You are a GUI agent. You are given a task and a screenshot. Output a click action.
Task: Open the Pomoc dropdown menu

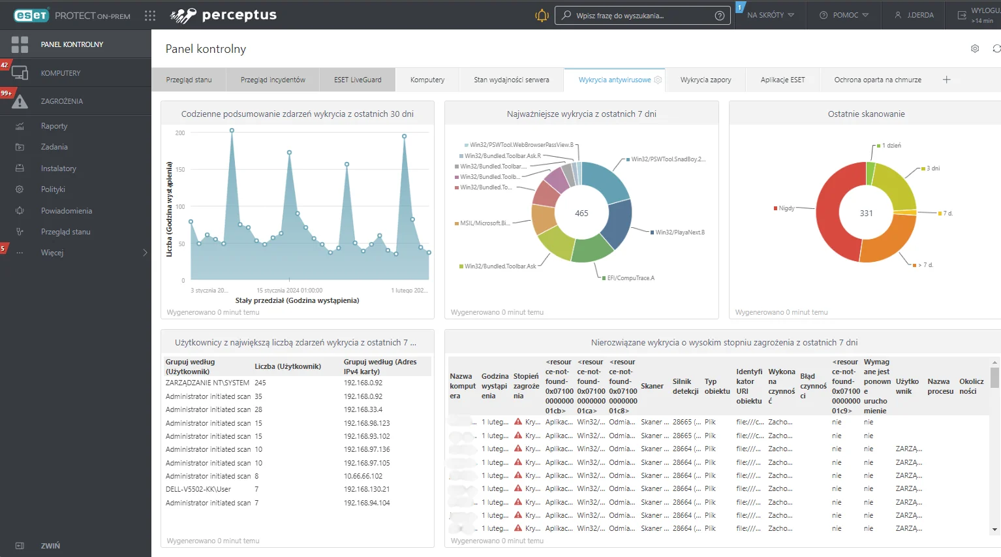844,15
